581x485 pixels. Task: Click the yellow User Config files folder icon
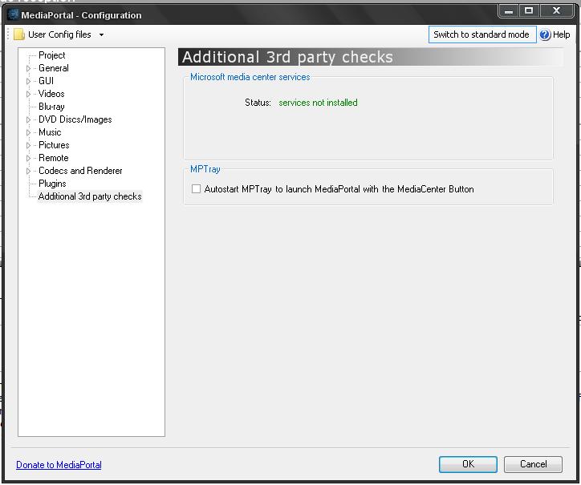[19, 34]
